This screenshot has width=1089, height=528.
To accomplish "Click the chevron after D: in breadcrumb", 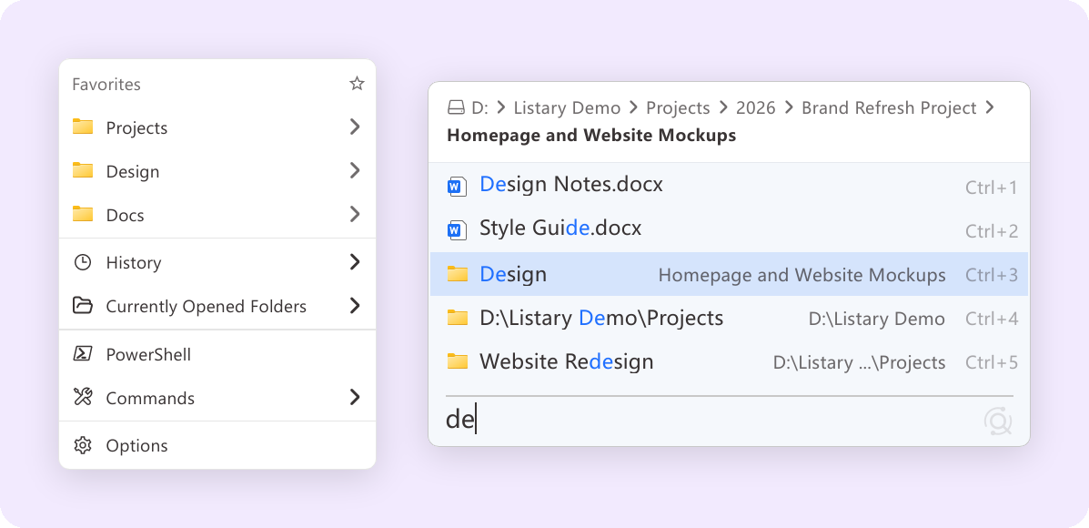I will [x=501, y=107].
